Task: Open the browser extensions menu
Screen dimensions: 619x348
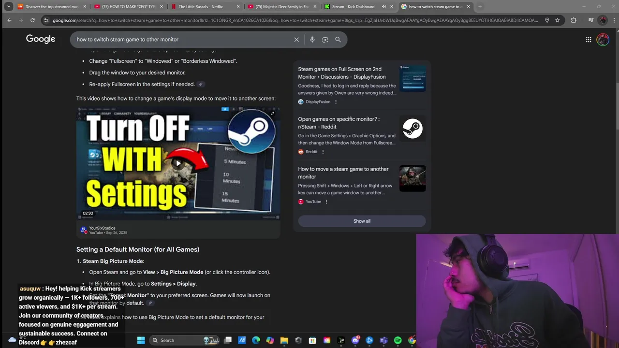Action: (x=574, y=20)
